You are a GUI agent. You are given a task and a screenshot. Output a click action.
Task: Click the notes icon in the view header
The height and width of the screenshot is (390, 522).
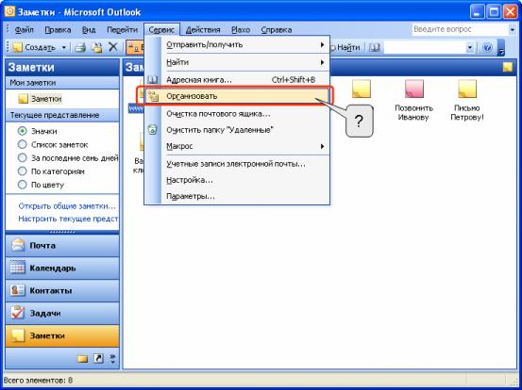[x=507, y=68]
